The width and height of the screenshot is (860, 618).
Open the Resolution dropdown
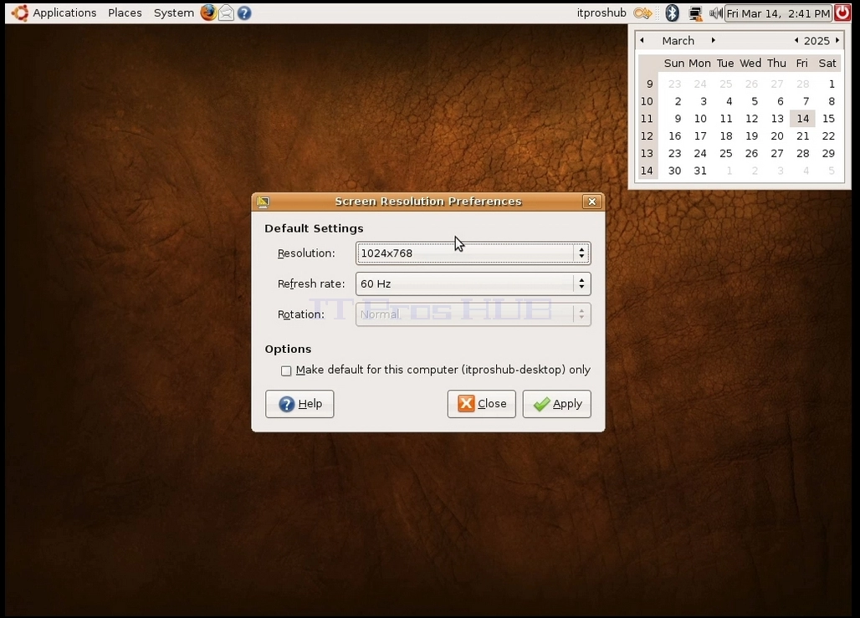pos(473,253)
